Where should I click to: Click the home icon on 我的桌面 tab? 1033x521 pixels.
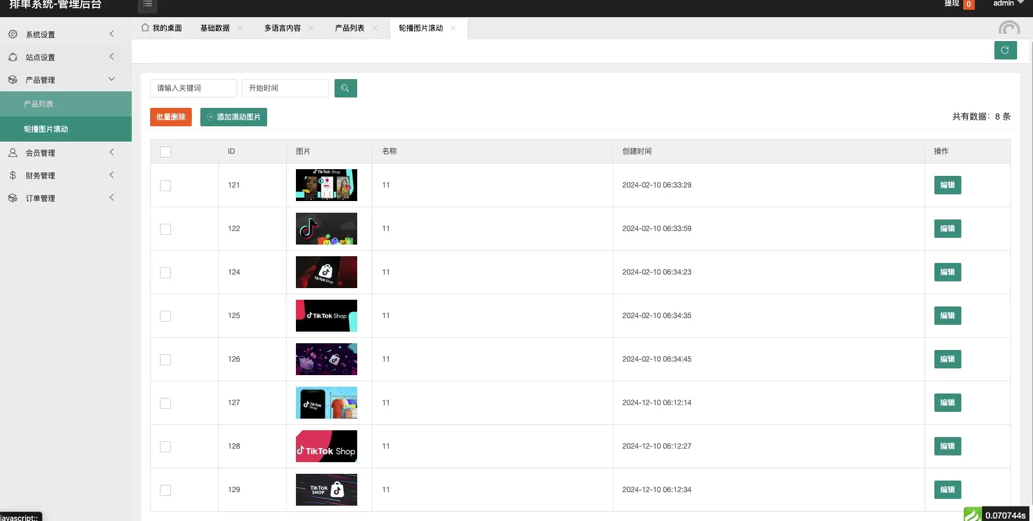coord(145,28)
